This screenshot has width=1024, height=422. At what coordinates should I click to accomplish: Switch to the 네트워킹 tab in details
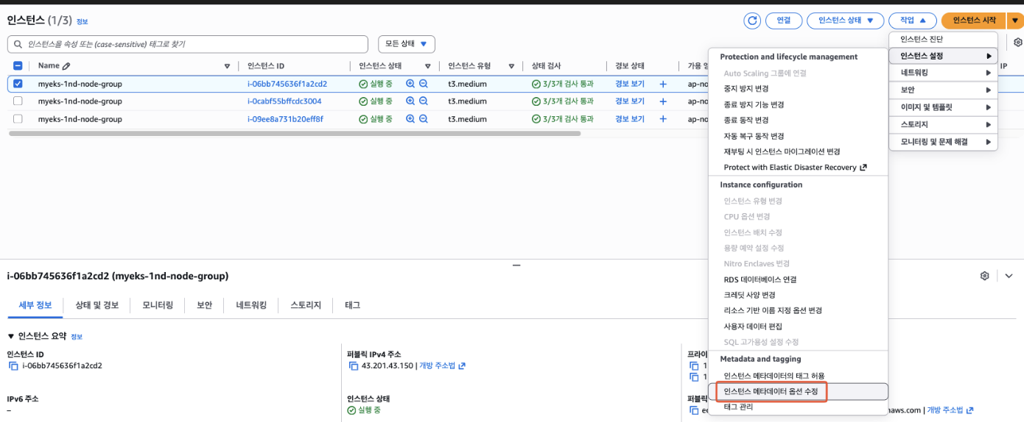point(251,305)
